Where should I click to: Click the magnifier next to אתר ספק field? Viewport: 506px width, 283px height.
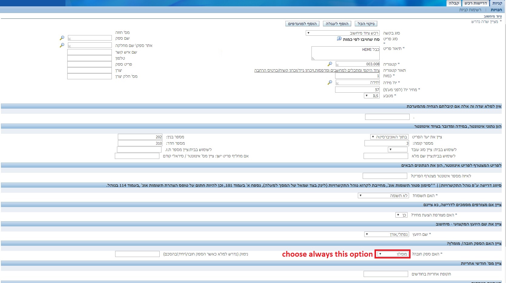[62, 45]
